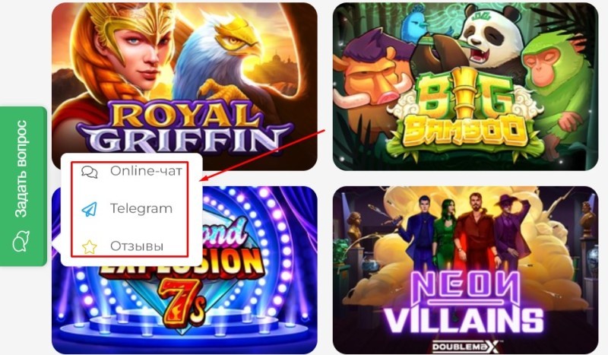Image resolution: width=608 pixels, height=355 pixels.
Task: Open the Diamond Explosion 7s game thumbnail
Action: (185, 270)
